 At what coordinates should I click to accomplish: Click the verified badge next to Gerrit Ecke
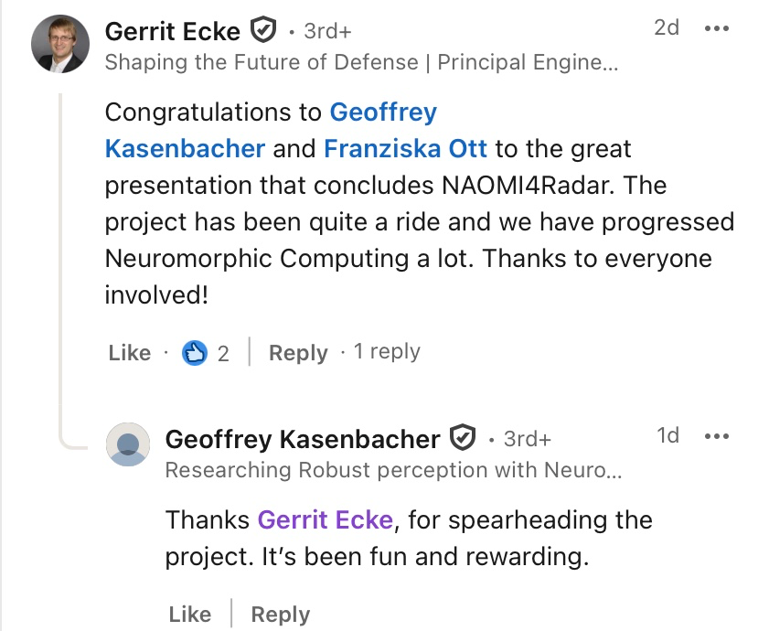pyautogui.click(x=263, y=32)
